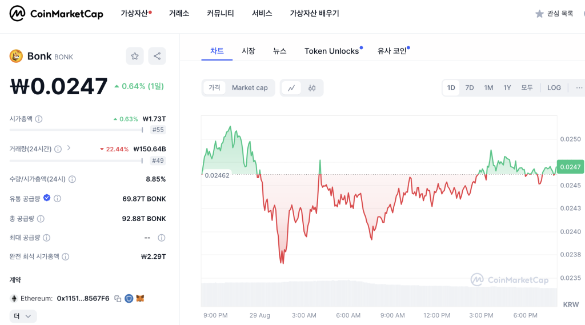The image size is (585, 325).
Task: Toggle the LOG scale option
Action: (554, 88)
